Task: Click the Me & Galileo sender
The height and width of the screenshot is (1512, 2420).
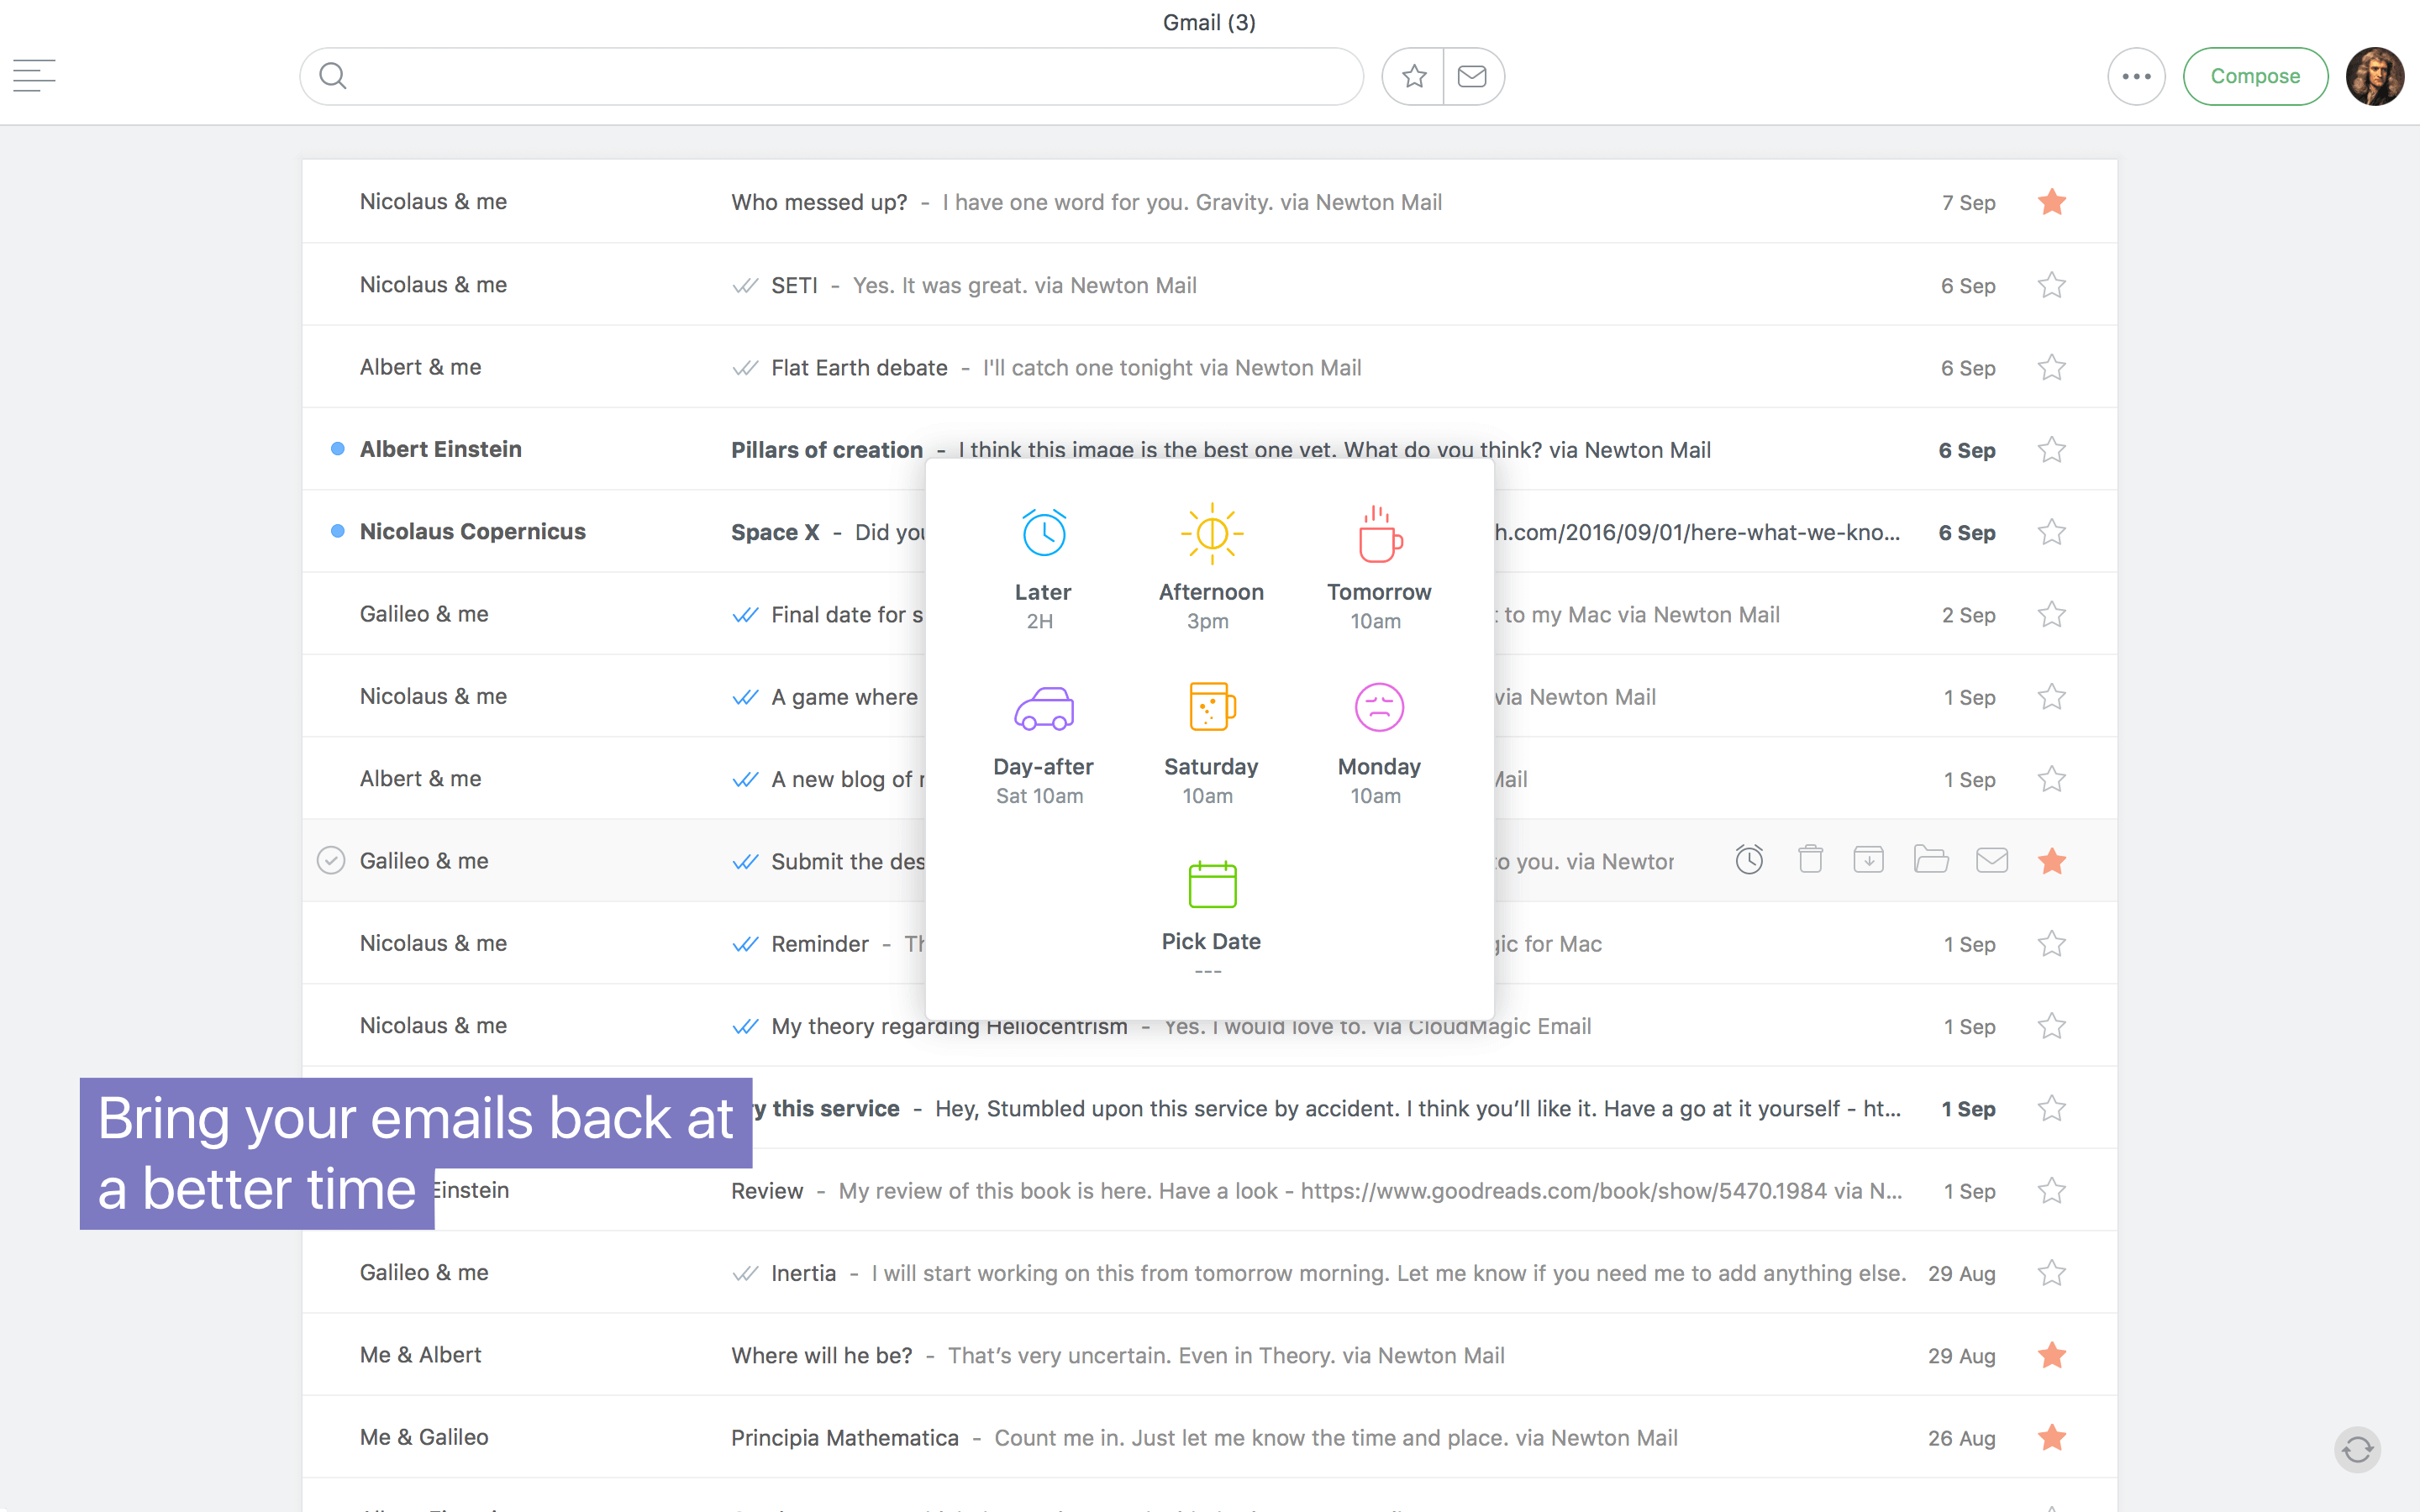Action: point(424,1437)
